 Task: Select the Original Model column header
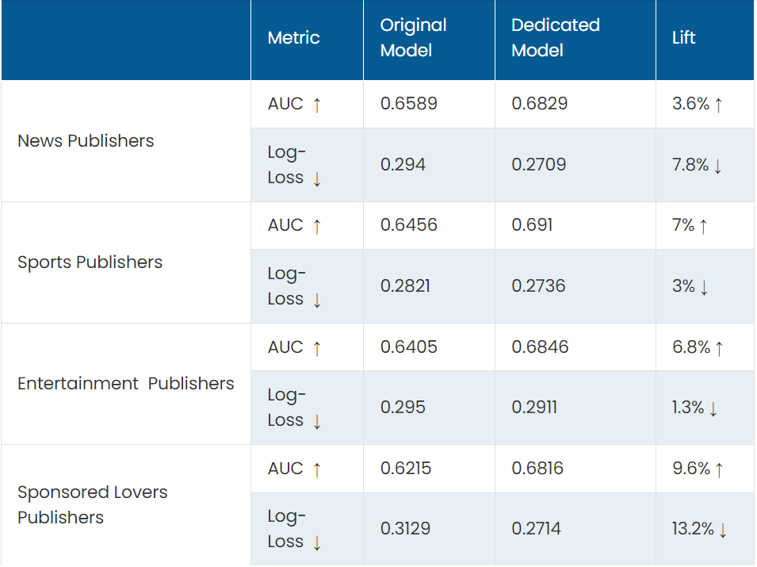[x=413, y=38]
